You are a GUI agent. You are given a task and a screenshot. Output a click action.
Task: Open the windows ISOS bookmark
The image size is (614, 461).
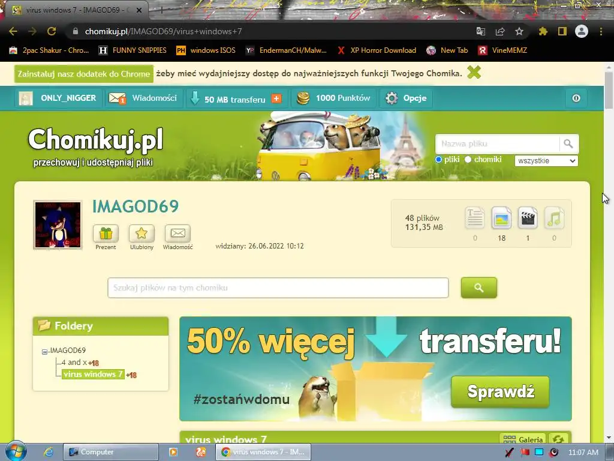(x=206, y=50)
